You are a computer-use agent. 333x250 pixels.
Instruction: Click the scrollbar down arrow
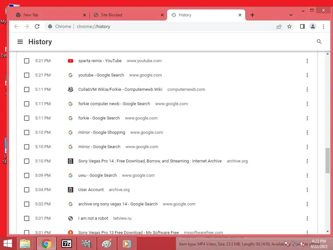327,231
